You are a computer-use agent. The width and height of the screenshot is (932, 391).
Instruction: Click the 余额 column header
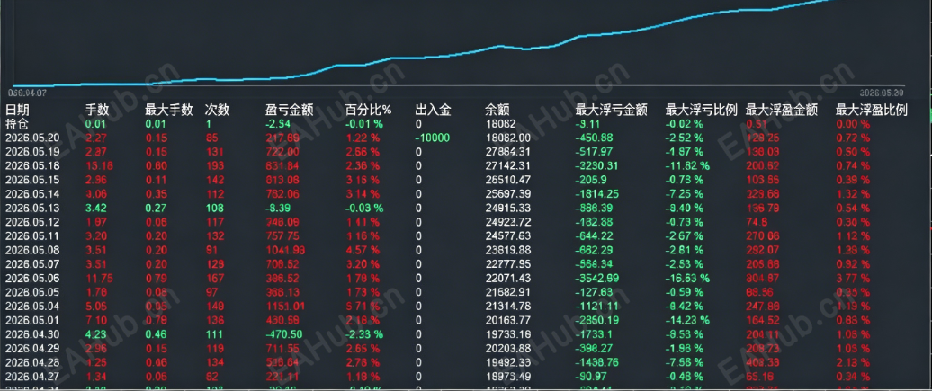[497, 110]
